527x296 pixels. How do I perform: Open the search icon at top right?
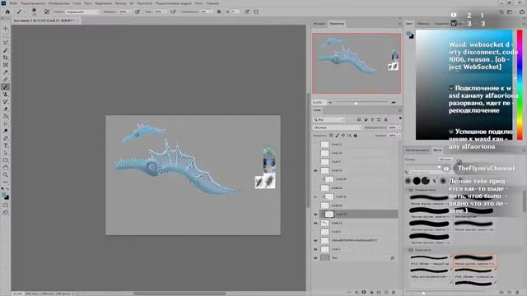[x=501, y=12]
